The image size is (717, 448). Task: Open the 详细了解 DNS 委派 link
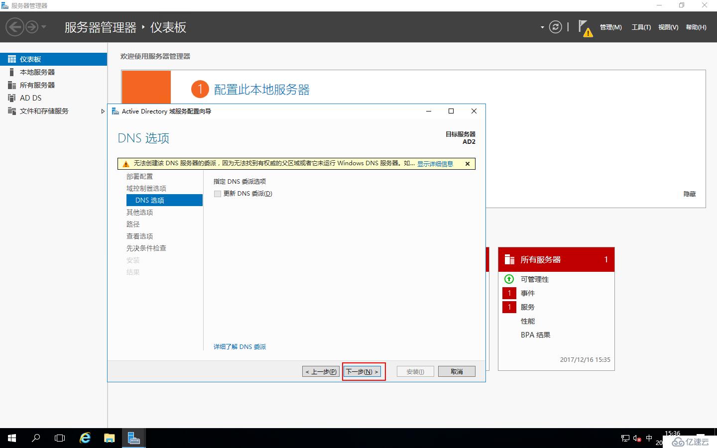[x=240, y=347]
